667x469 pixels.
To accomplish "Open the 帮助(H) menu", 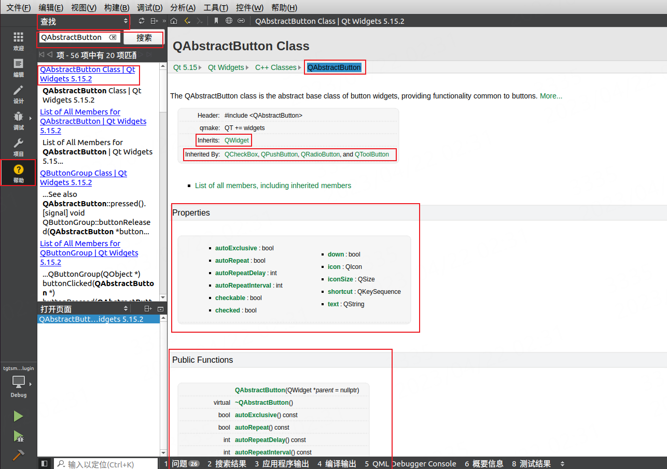I will 284,7.
